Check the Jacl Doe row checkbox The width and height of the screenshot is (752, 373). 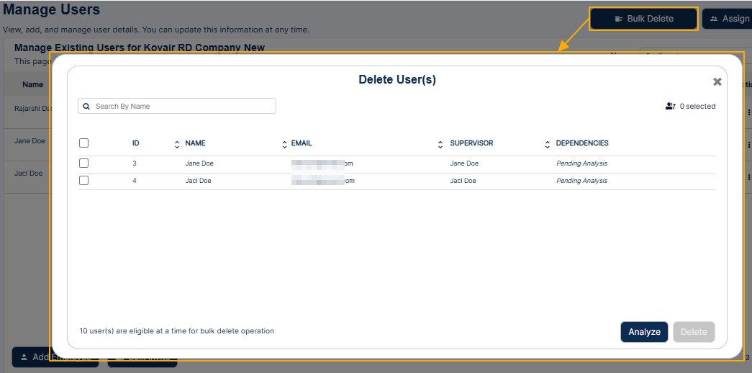click(x=84, y=181)
